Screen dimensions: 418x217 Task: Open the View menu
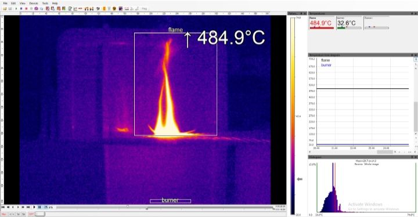[x=23, y=3]
